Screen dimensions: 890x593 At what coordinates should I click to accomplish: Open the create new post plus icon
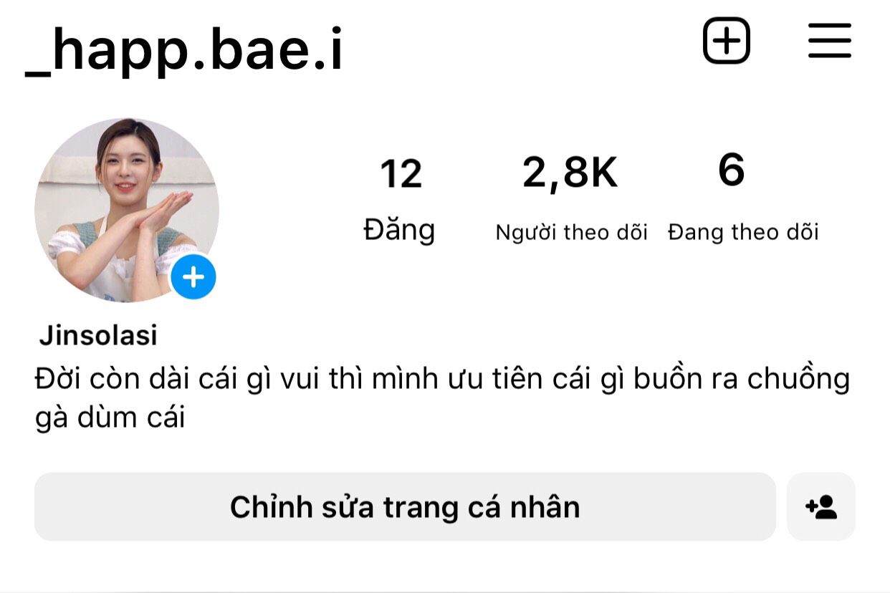(726, 41)
